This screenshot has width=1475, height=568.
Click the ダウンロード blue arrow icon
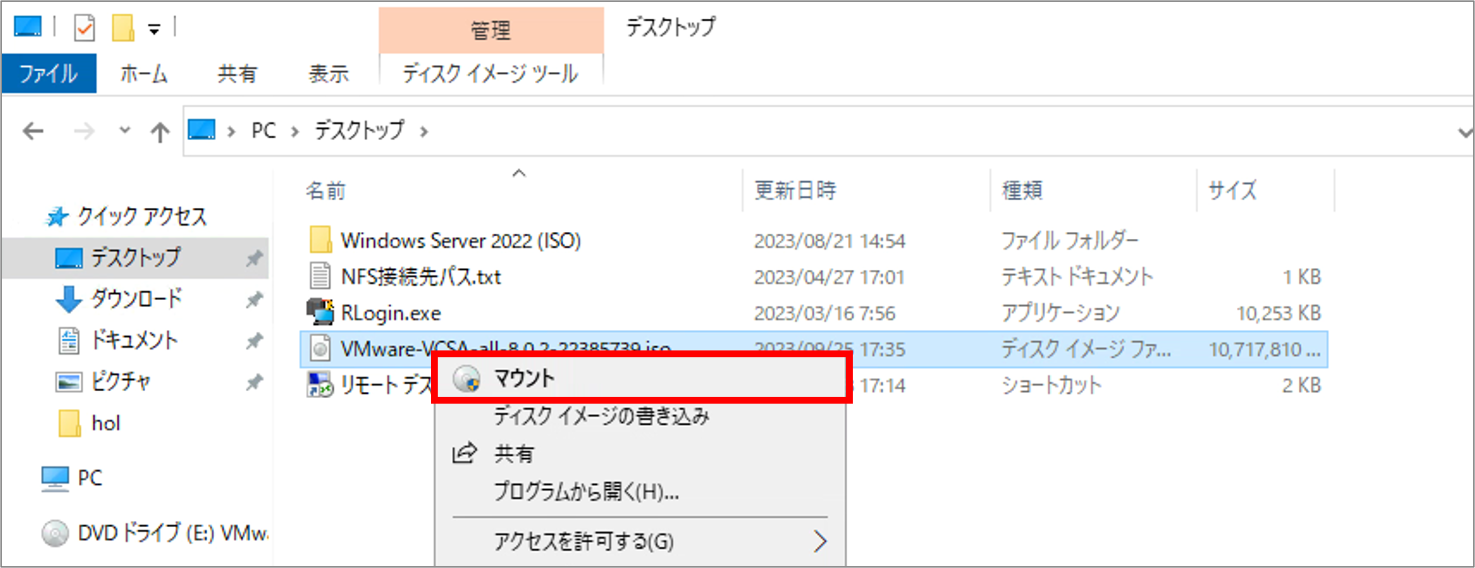[x=69, y=299]
